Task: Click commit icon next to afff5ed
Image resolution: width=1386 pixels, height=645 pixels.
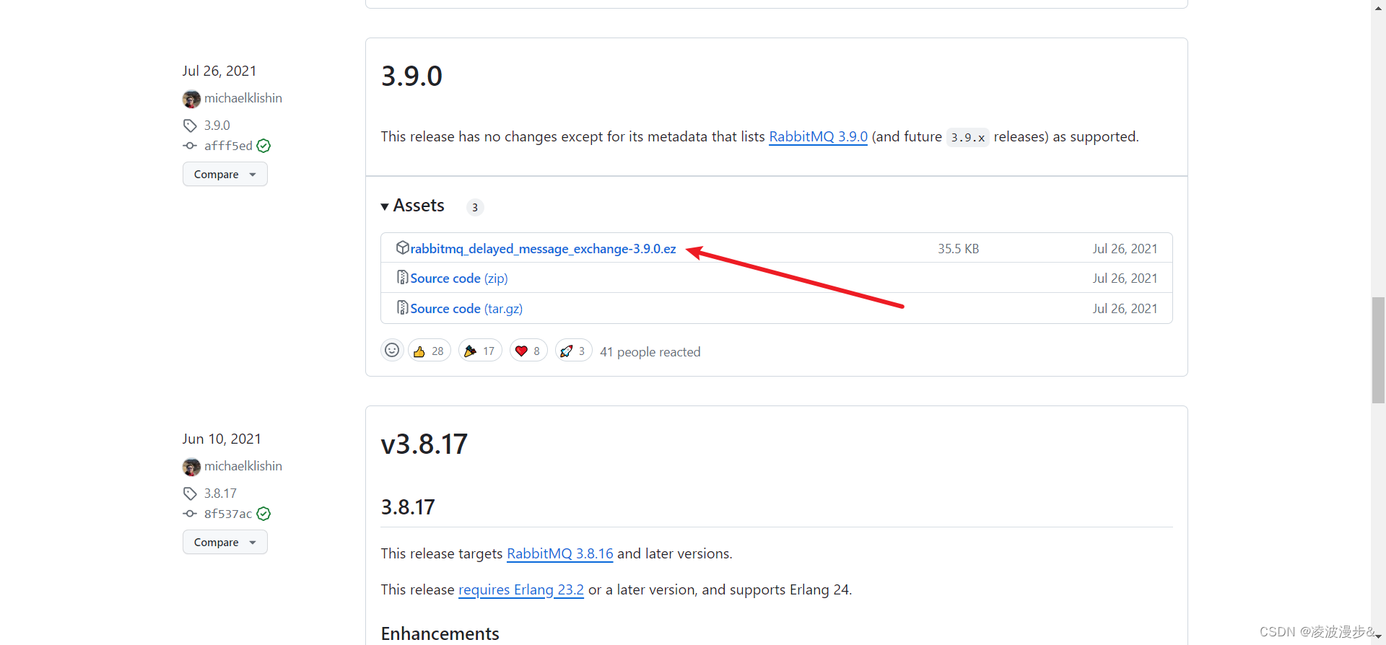Action: (x=190, y=146)
